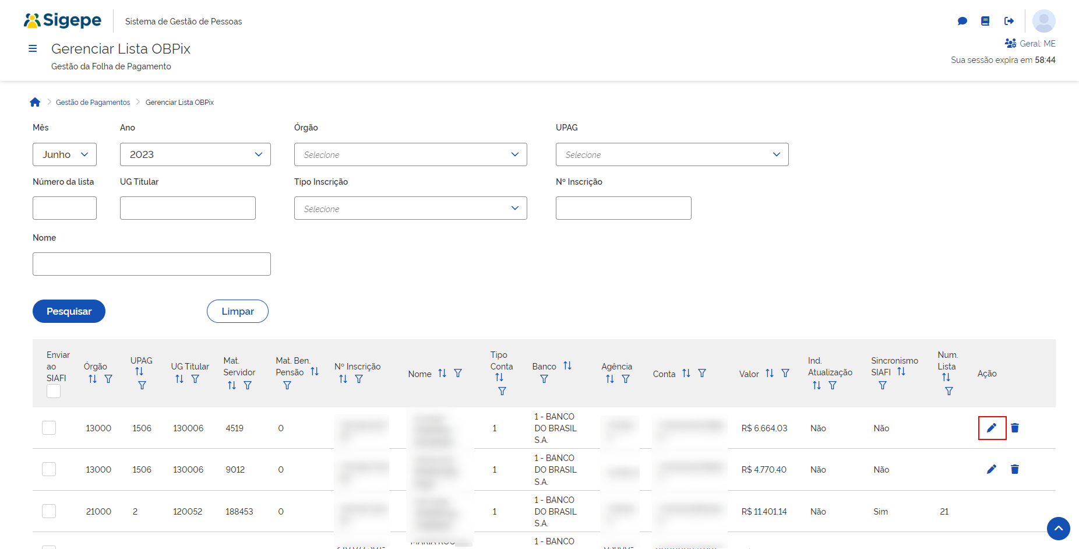Edit the first table row with the pencil icon
Viewport: 1079px width, 549px height.
click(x=992, y=427)
